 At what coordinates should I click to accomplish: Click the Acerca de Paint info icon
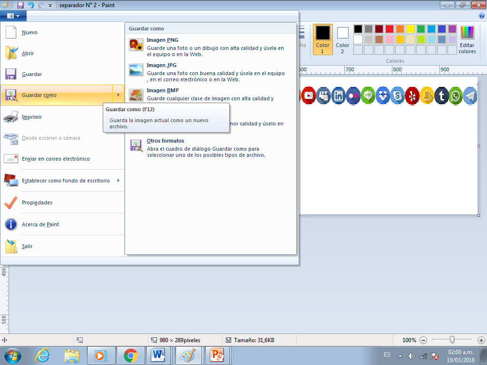tap(11, 224)
